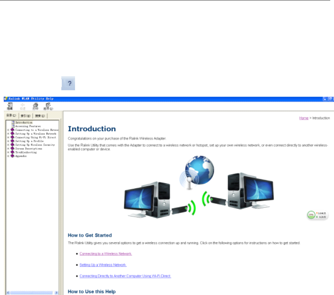334x295 pixels.
Task: Select Accessing Features in the contents tree
Action: [28, 126]
